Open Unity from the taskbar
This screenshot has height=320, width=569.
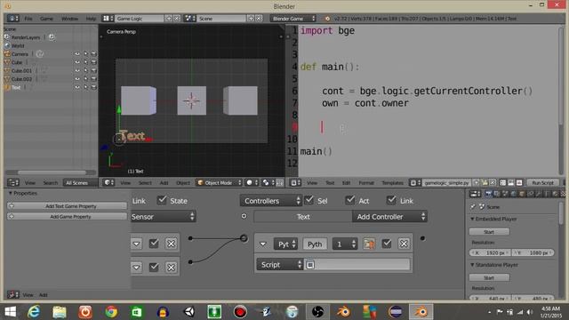point(189,312)
